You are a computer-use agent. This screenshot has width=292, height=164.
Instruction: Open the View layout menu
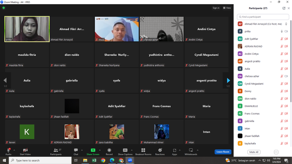227,8
